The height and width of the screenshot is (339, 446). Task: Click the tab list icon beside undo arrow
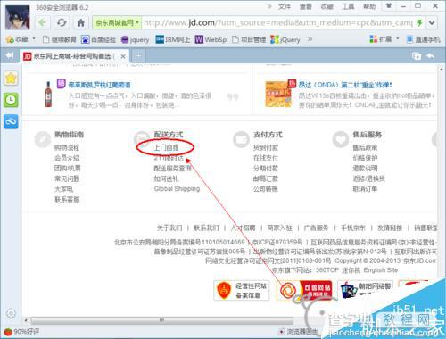tap(417, 55)
